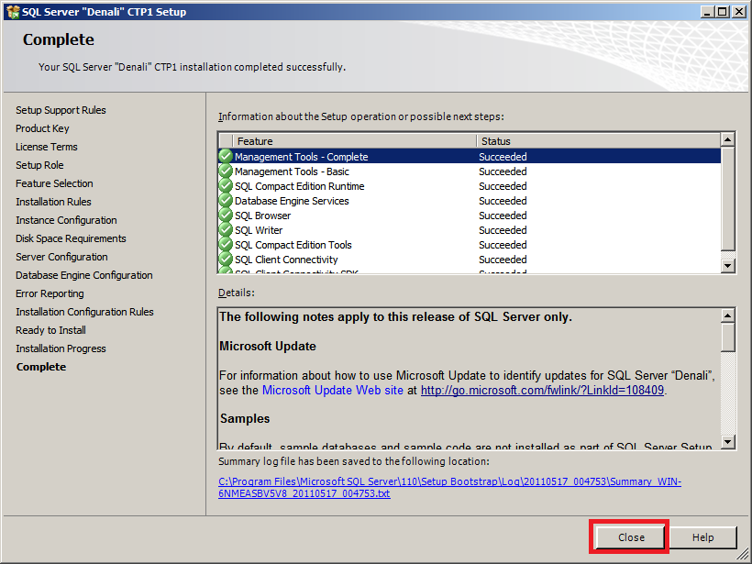Screen dimensions: 752x564
Task: Click the success icon for SQL Compact Edition Tools
Action: [x=226, y=245]
